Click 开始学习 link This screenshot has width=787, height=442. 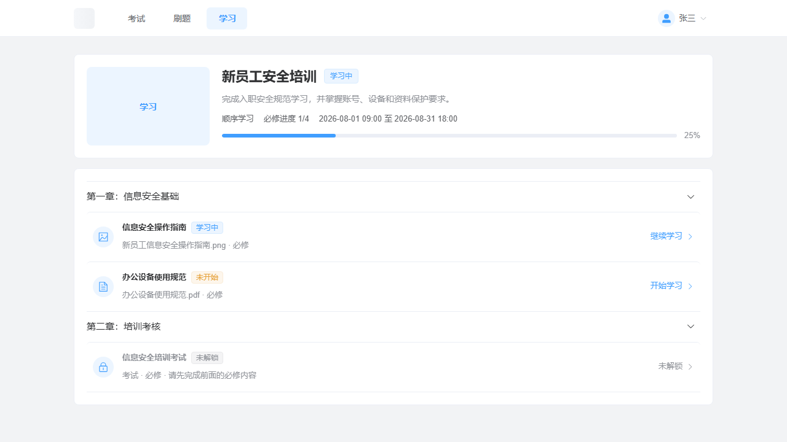(x=666, y=286)
